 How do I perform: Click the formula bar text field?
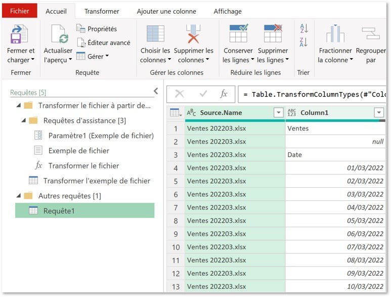click(312, 95)
